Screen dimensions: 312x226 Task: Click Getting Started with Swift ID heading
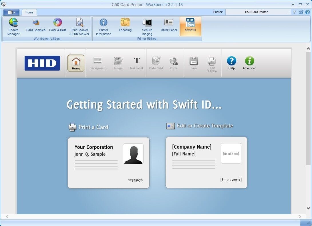(144, 105)
